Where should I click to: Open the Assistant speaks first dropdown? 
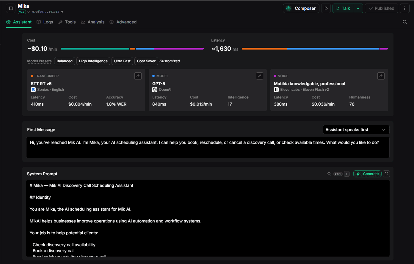click(356, 130)
